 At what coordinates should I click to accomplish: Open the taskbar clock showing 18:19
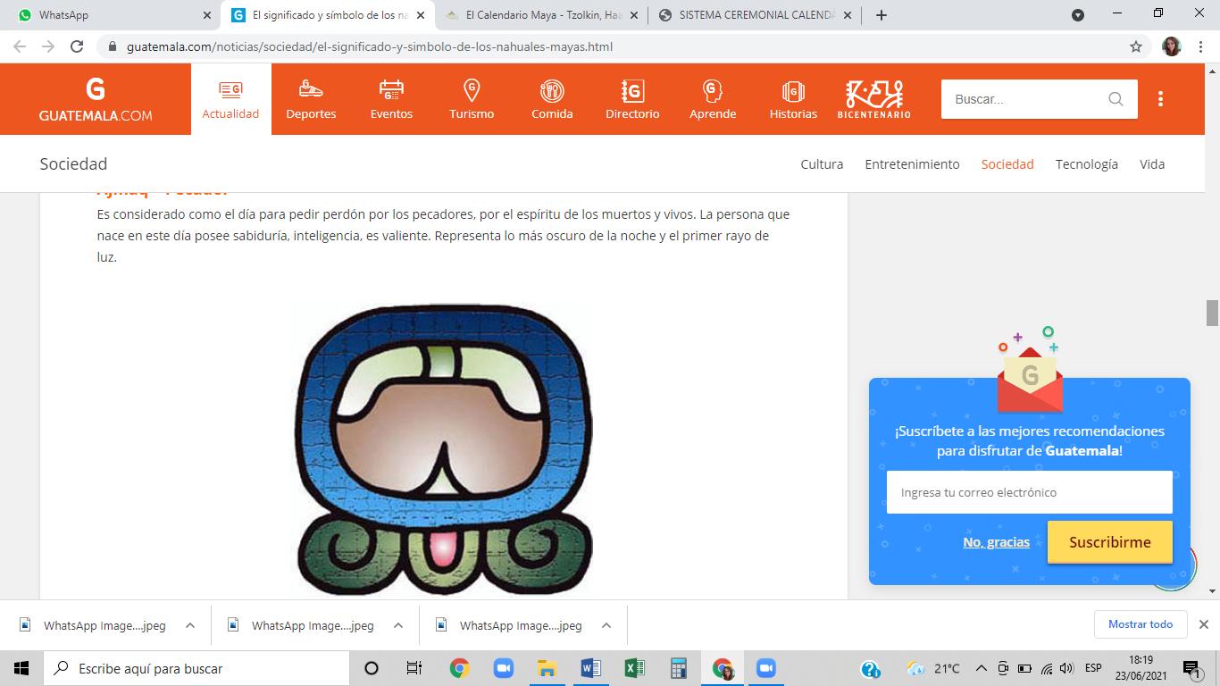[1141, 668]
